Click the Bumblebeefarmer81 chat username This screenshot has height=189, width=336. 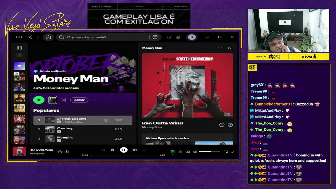point(274,104)
